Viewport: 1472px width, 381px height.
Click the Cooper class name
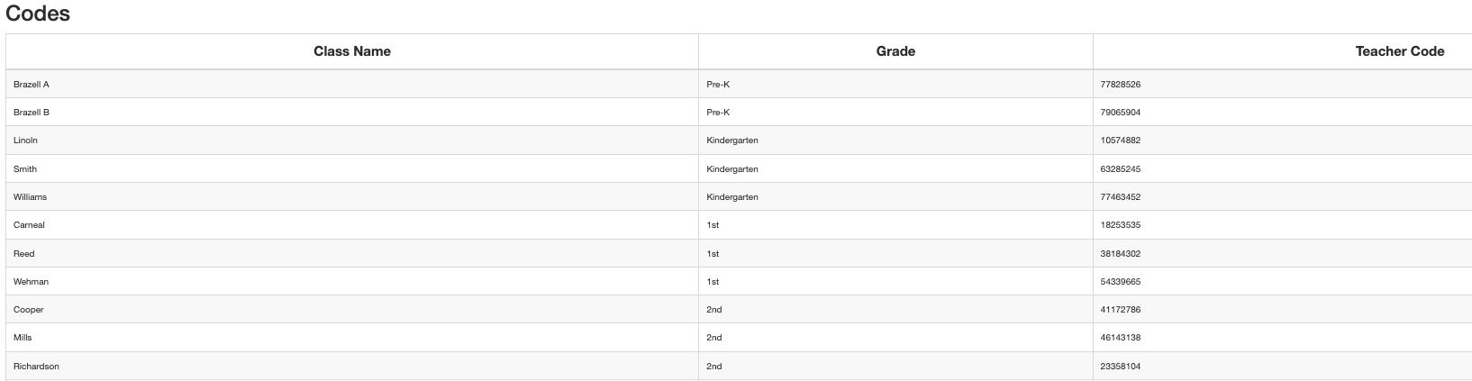pyautogui.click(x=29, y=309)
